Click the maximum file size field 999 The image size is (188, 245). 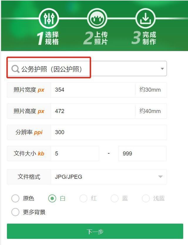click(x=142, y=153)
